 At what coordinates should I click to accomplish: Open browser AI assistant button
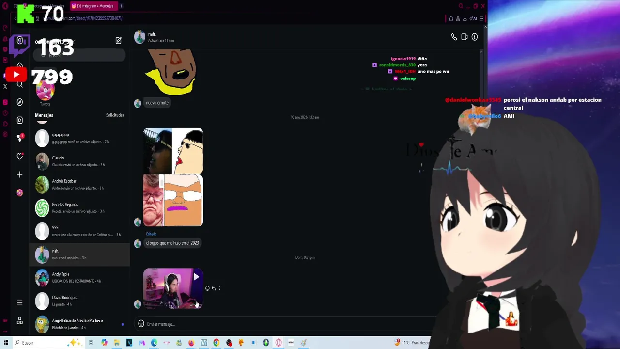(x=473, y=19)
